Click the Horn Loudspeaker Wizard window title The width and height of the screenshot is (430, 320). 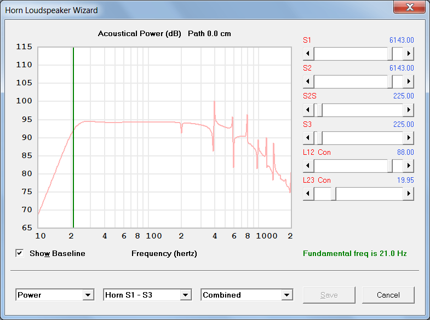(x=51, y=10)
